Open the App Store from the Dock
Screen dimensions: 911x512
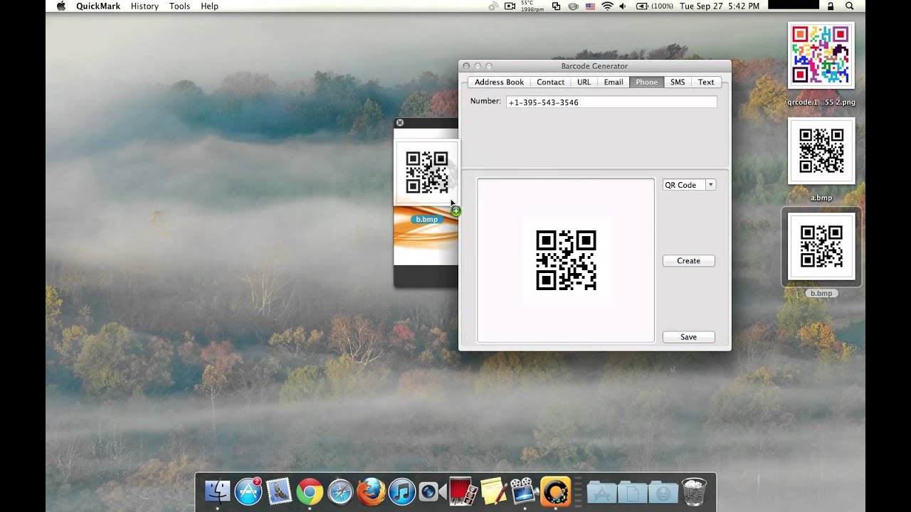coord(248,491)
